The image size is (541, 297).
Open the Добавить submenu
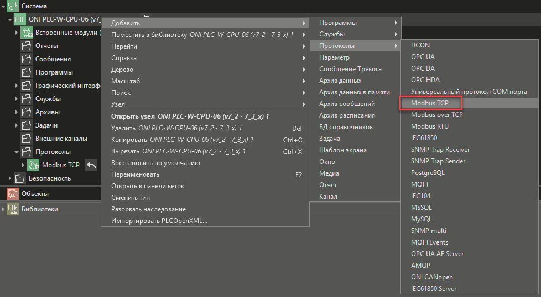[x=205, y=23]
